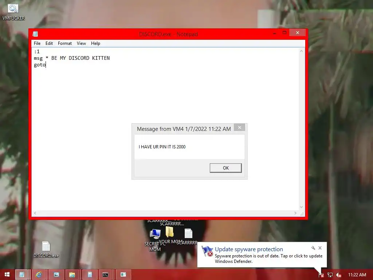Click the spyware protection out of date message
Image resolution: width=373 pixels, height=280 pixels.
(x=268, y=258)
